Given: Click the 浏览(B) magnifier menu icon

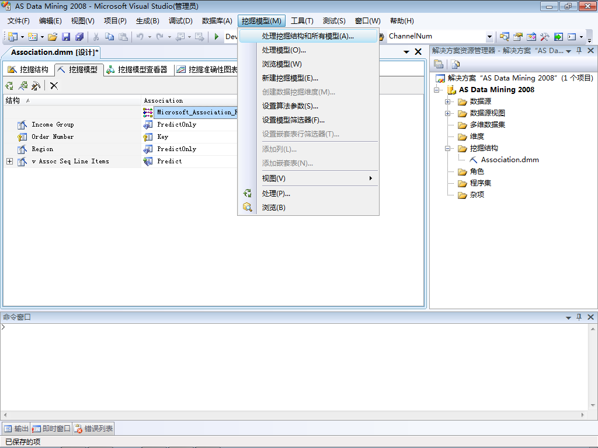Looking at the screenshot, I should [248, 207].
